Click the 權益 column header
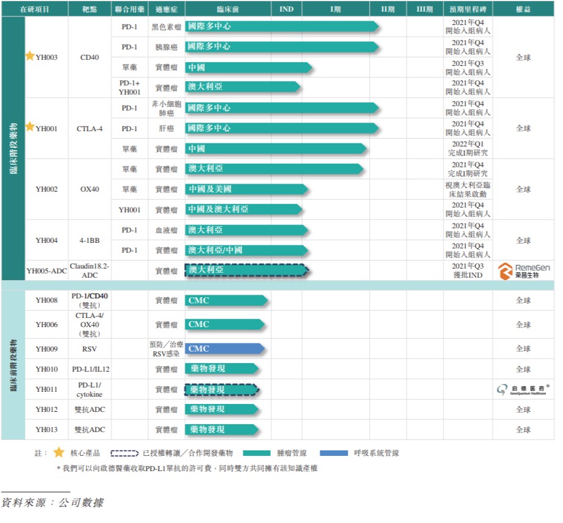Viewport: 563px width, 523px height. [x=523, y=10]
